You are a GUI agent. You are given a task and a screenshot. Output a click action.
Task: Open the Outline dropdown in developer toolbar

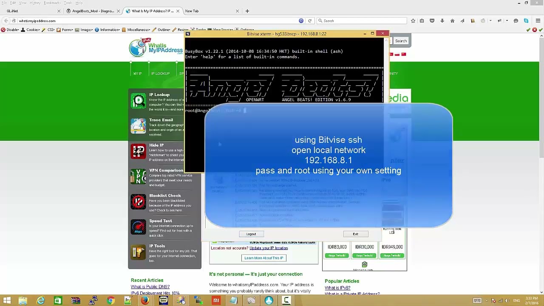162,30
